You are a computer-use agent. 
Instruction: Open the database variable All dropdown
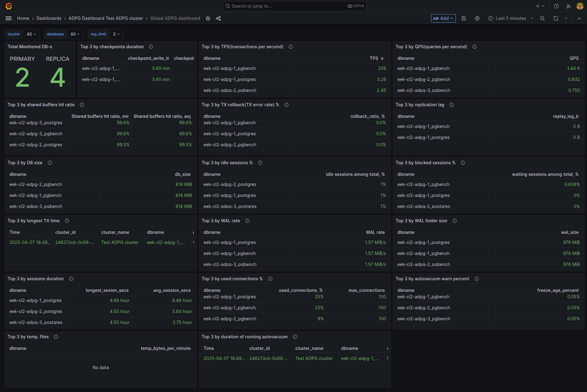(75, 34)
